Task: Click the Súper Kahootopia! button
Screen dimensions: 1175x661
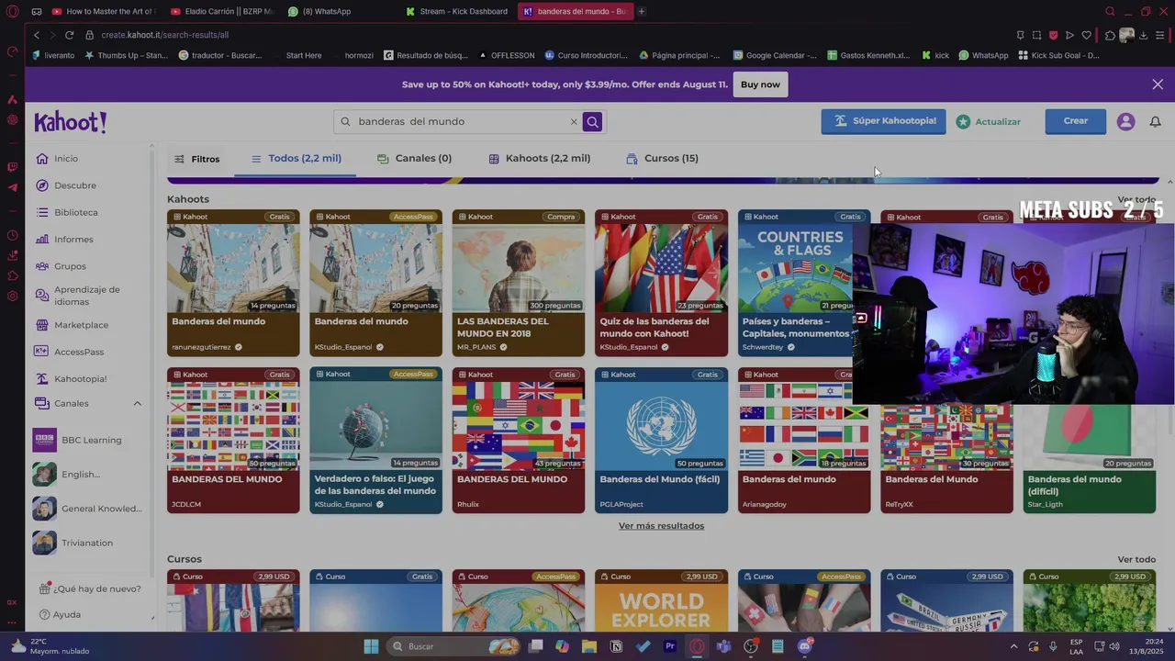Action: point(883,121)
